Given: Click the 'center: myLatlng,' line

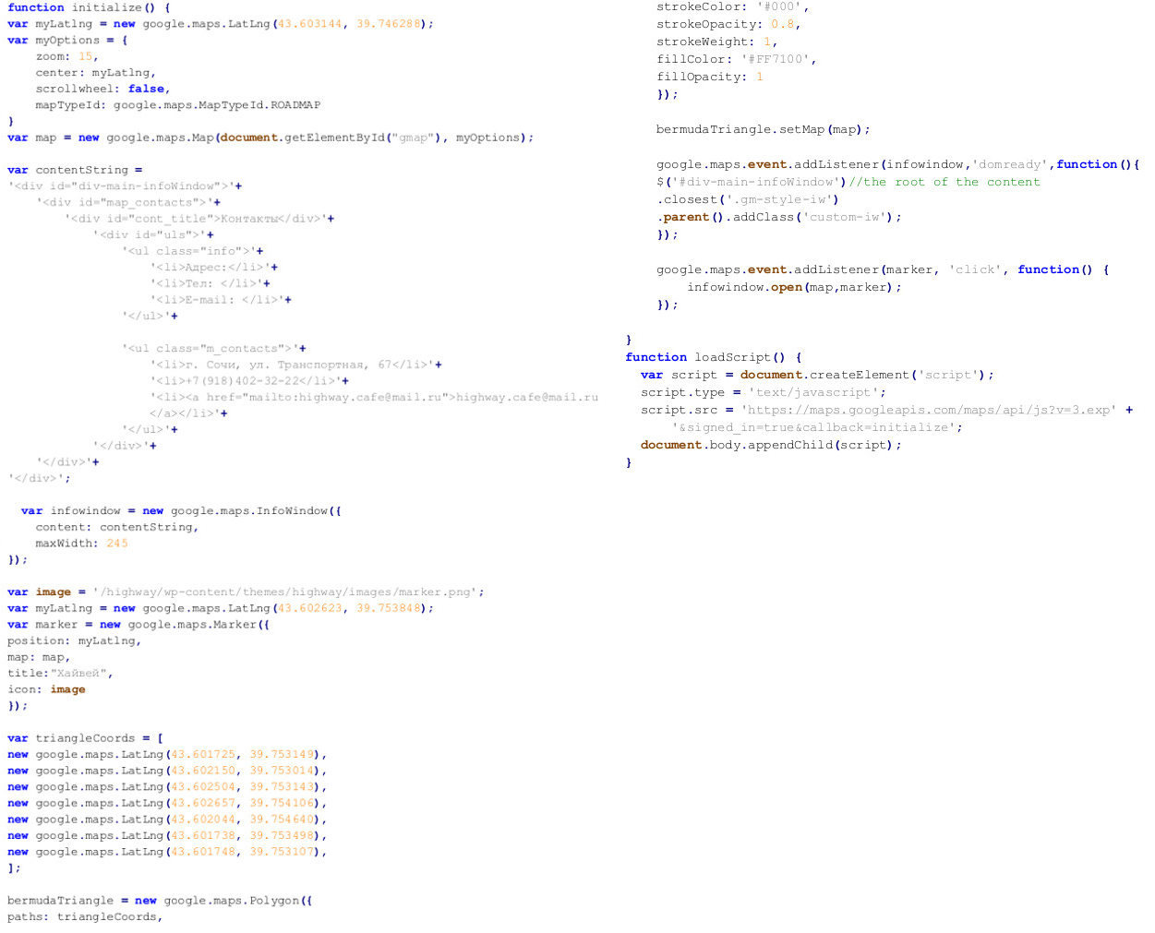Looking at the screenshot, I should 96,73.
